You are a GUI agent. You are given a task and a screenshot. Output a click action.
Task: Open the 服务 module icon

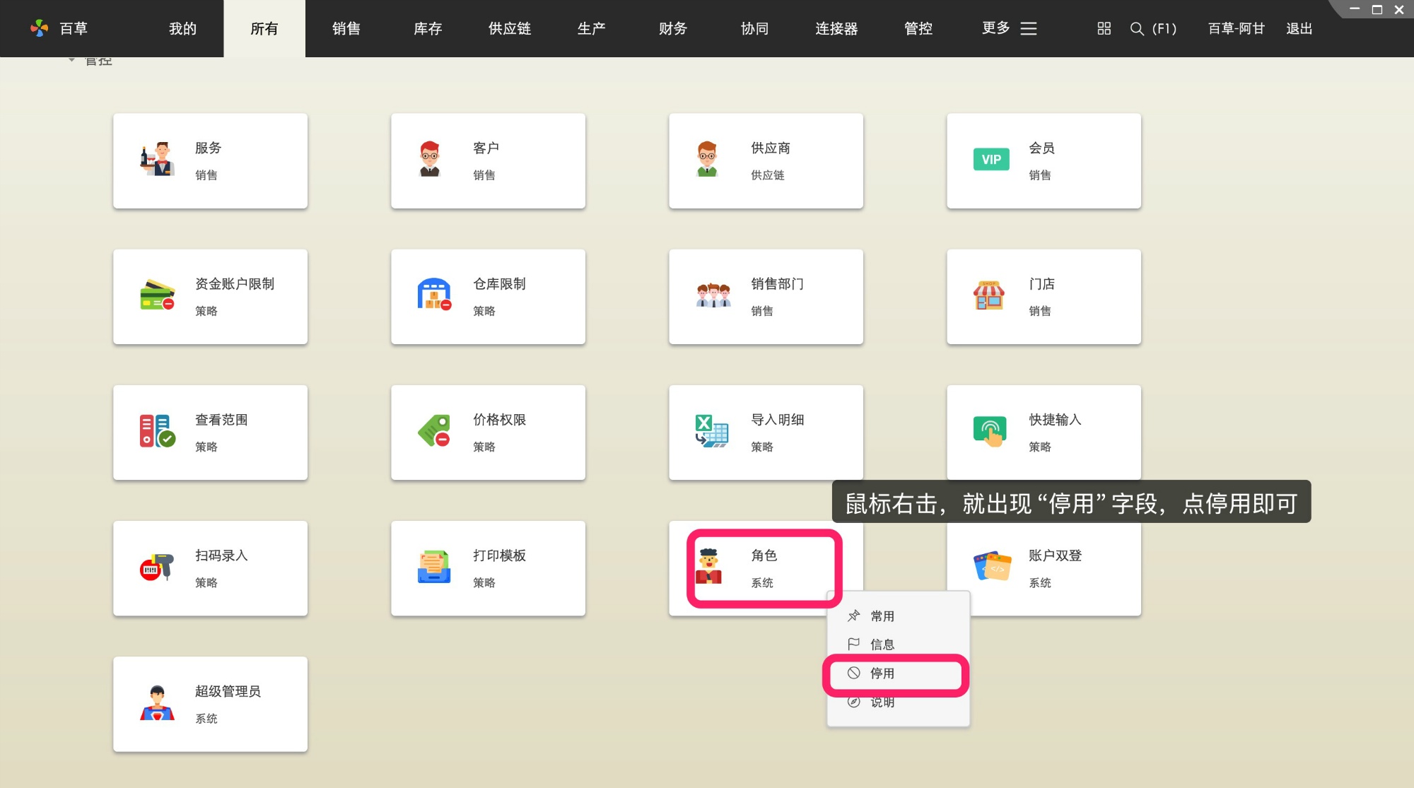[157, 159]
